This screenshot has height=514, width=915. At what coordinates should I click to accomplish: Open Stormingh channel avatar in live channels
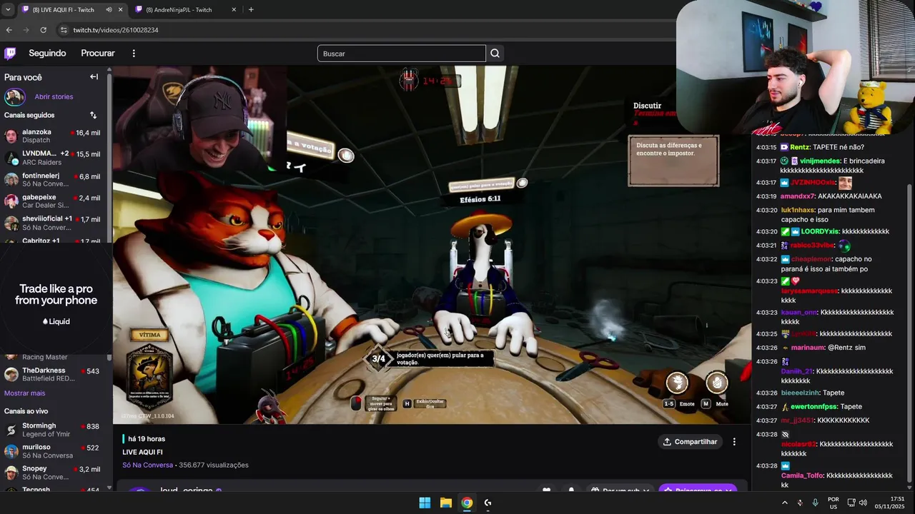(11, 430)
